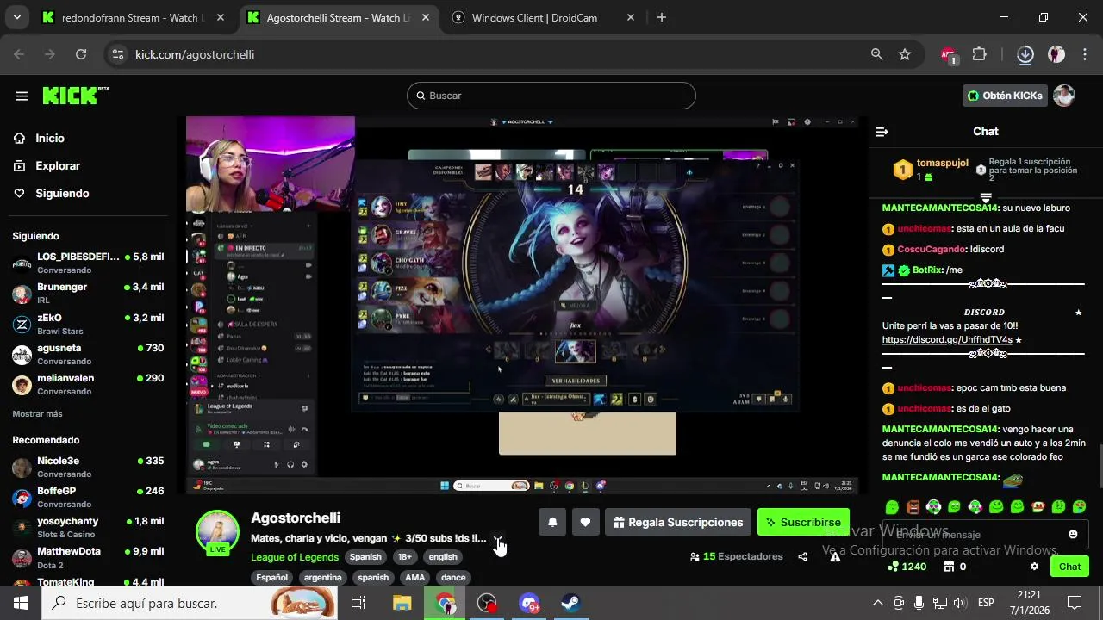Show hidden system tray icons

877,603
